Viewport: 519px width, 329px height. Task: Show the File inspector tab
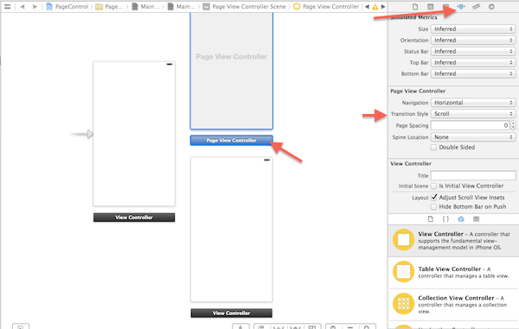[415, 7]
